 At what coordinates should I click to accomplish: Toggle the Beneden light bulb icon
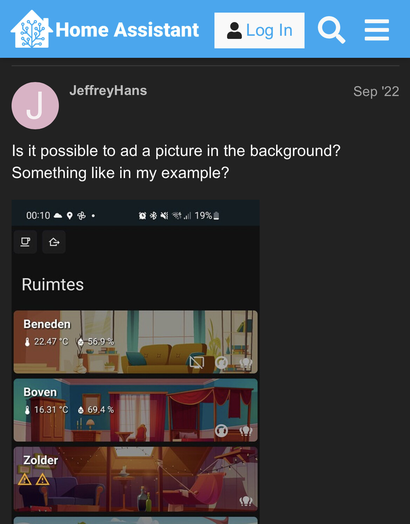pyautogui.click(x=246, y=362)
